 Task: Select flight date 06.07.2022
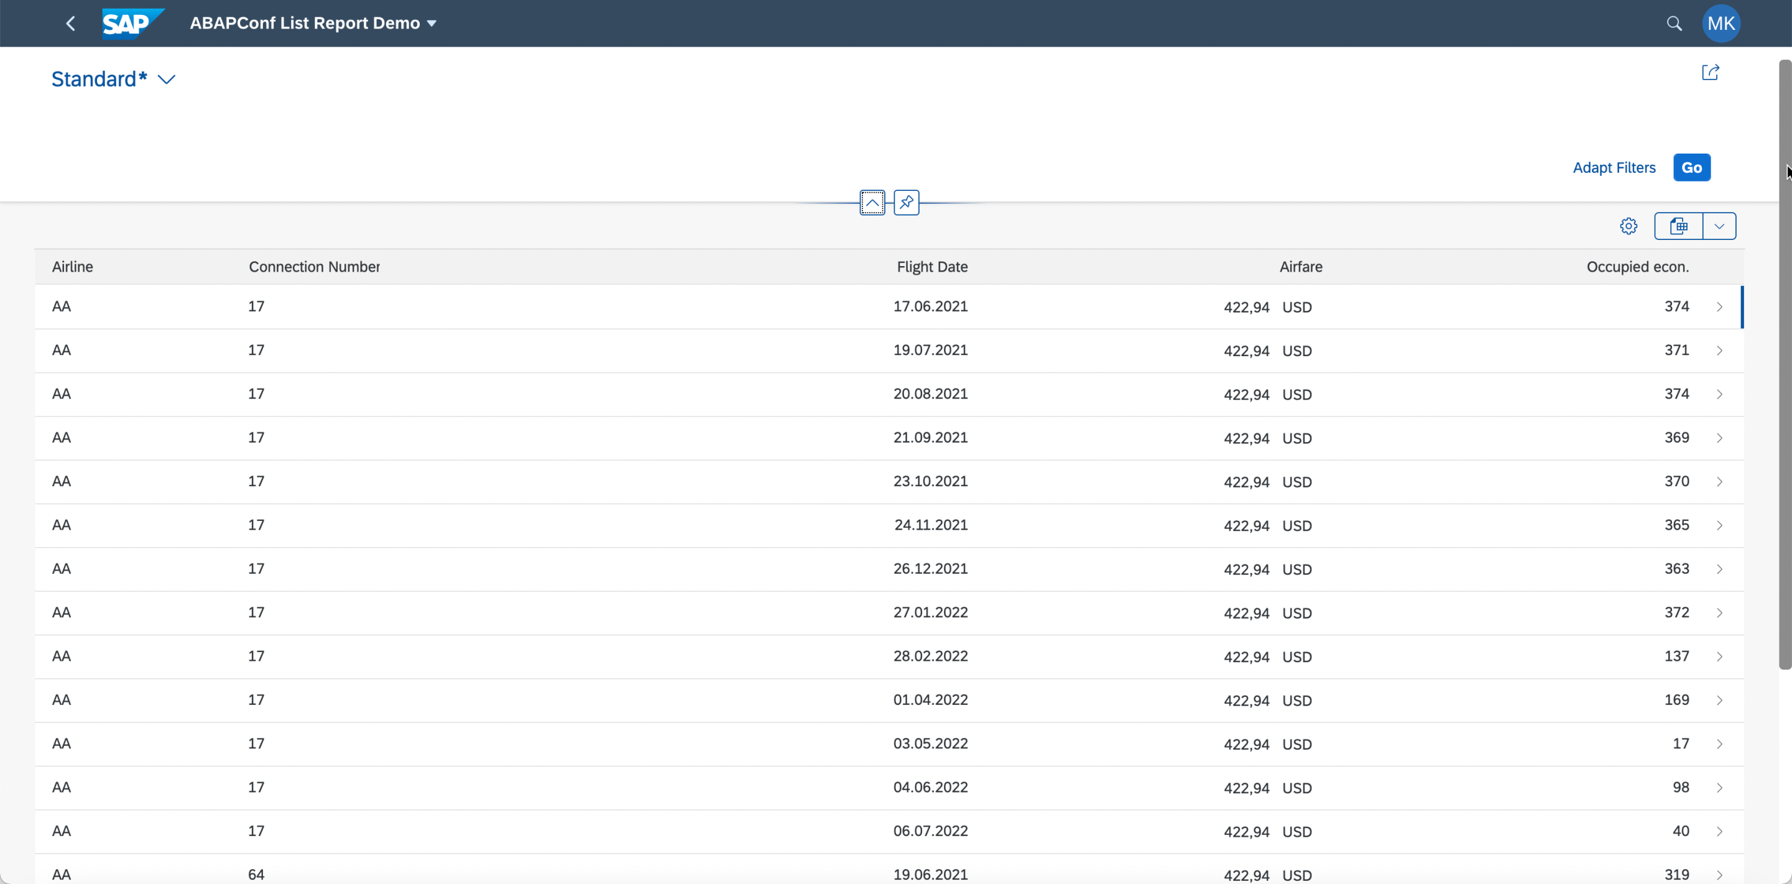931,831
